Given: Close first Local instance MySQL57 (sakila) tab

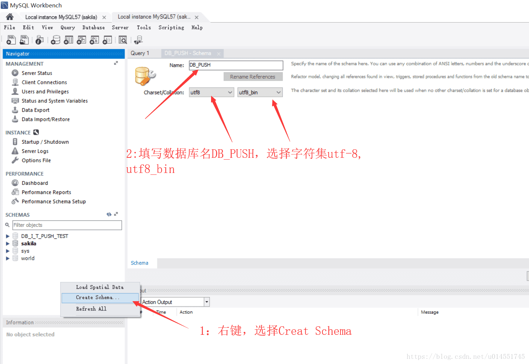Looking at the screenshot, I should (104, 17).
